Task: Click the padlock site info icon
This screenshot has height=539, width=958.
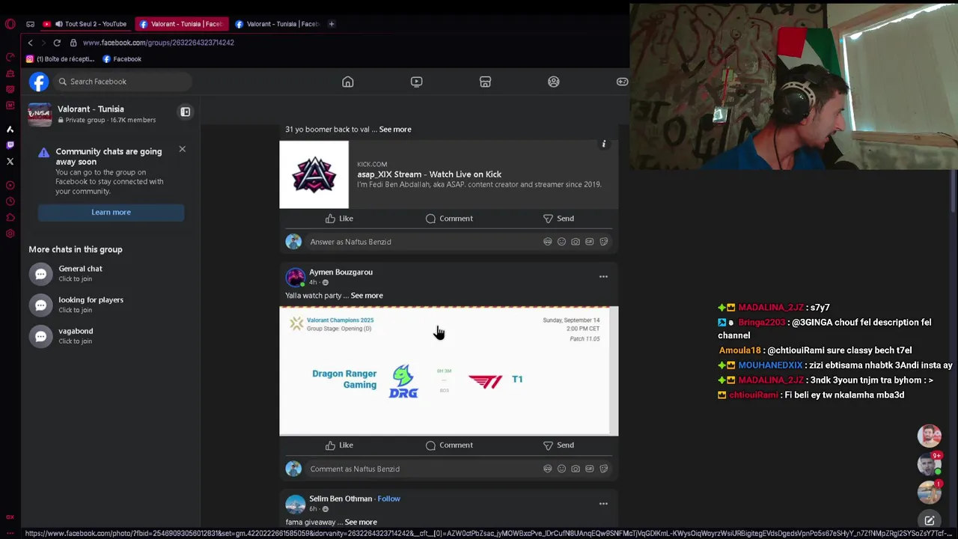Action: [73, 43]
